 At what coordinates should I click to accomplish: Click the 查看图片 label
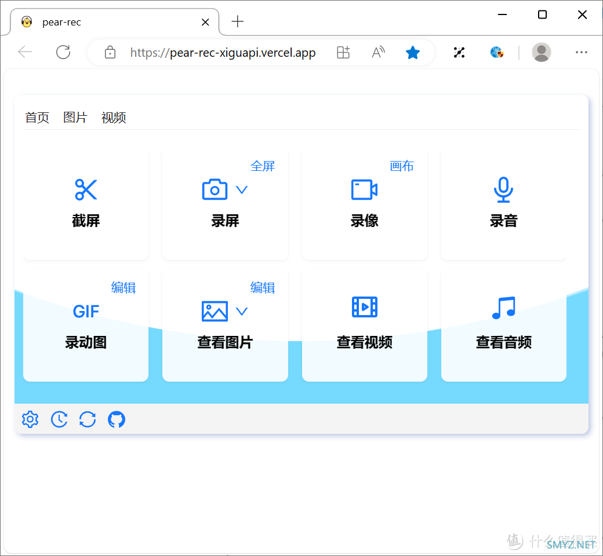pos(225,342)
